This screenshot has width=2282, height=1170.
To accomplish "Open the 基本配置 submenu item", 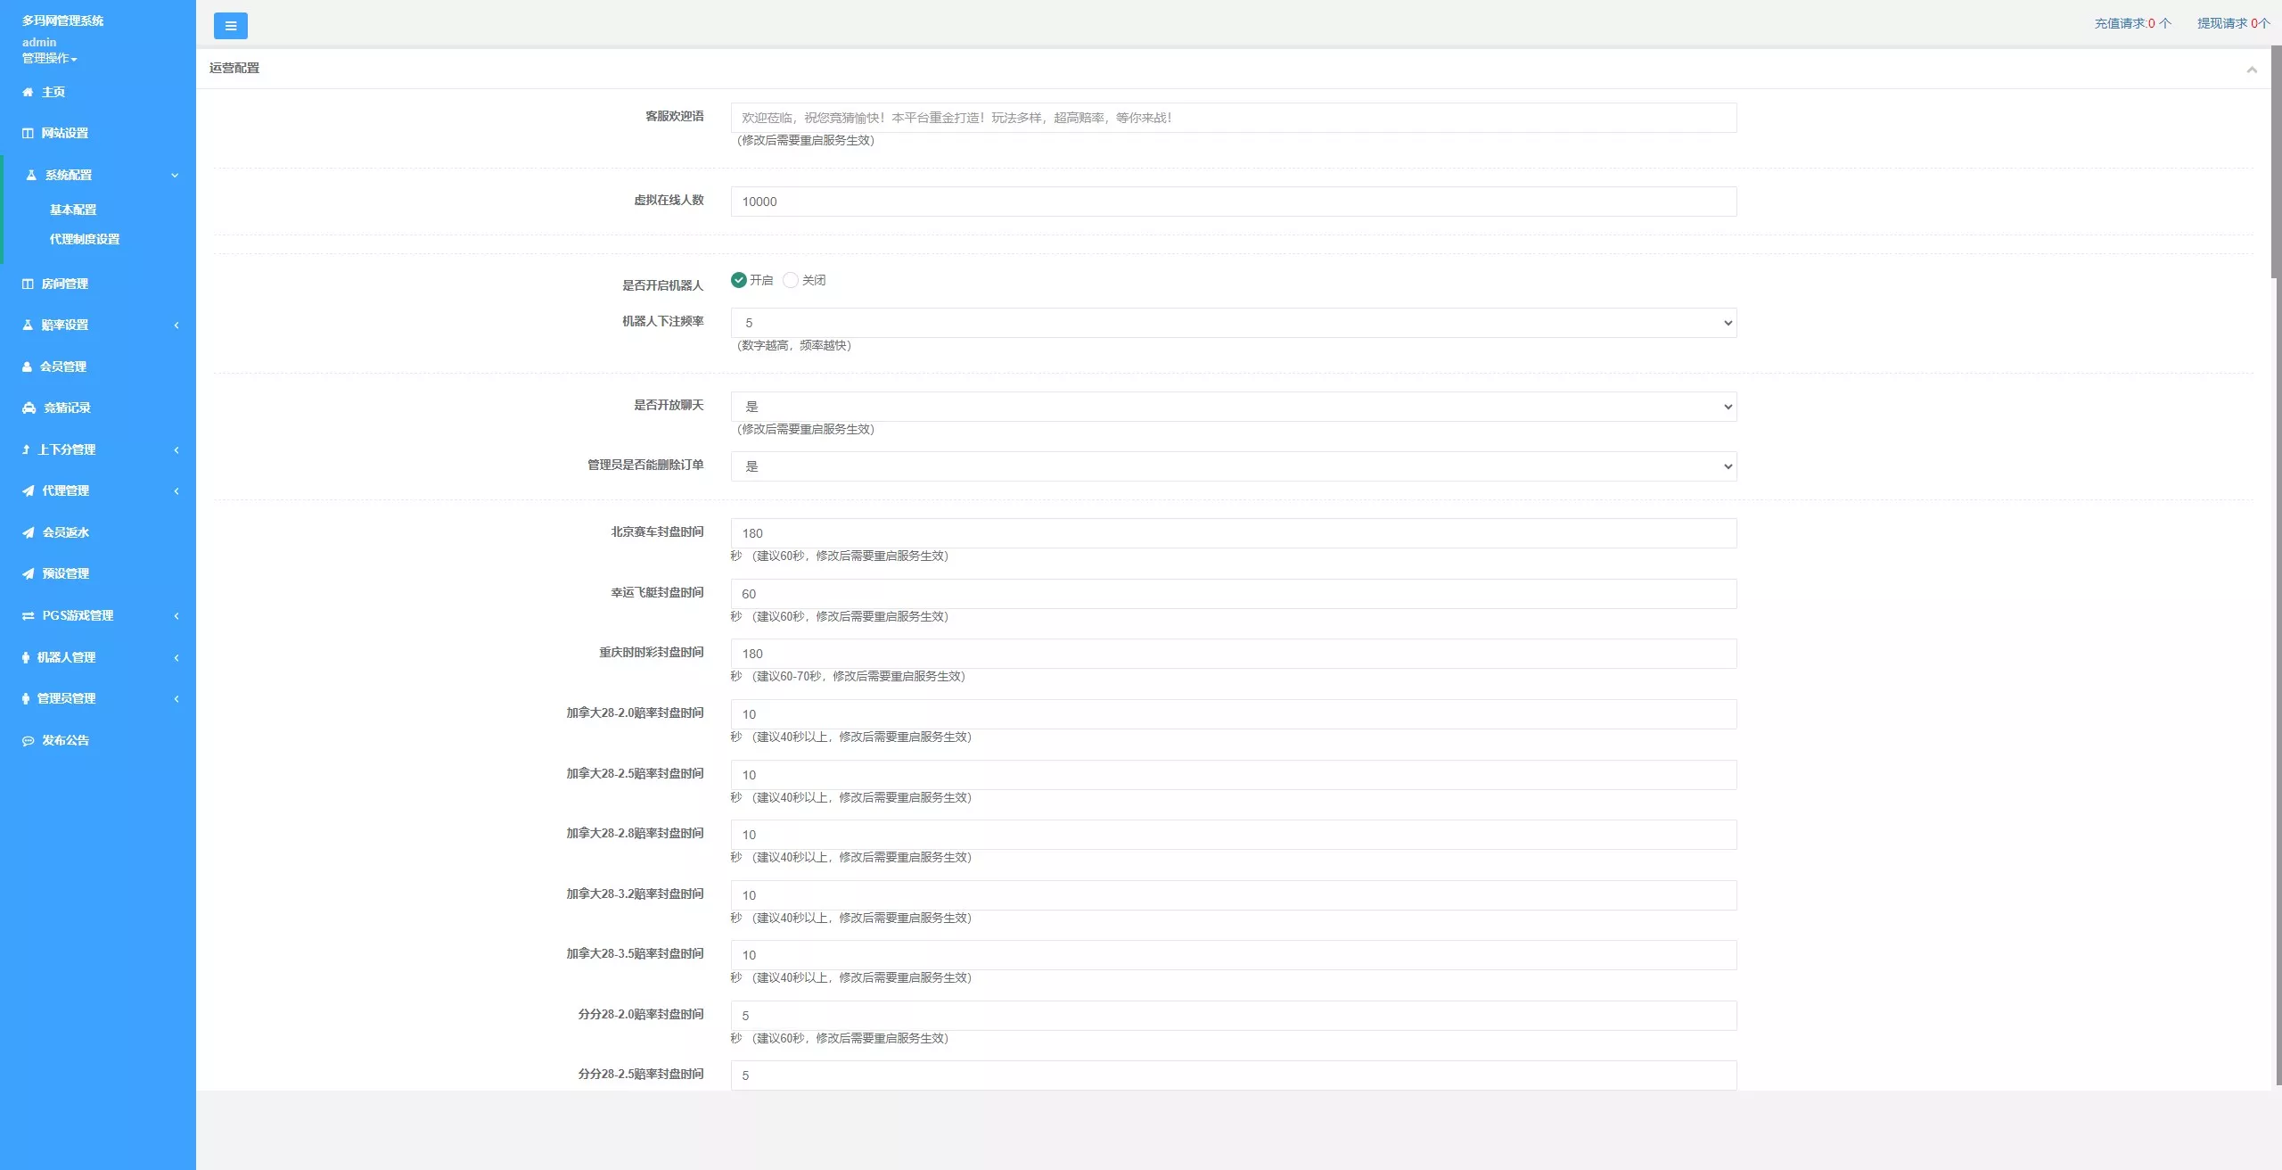I will click(73, 210).
